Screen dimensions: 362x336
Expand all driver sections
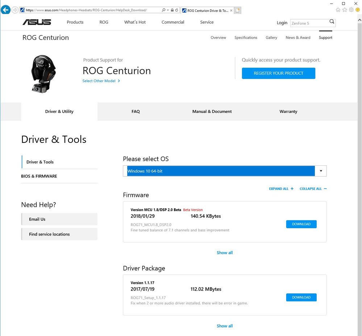[281, 189]
